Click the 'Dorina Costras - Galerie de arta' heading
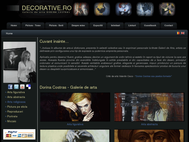This screenshot has width=189, height=142. tap(68, 87)
